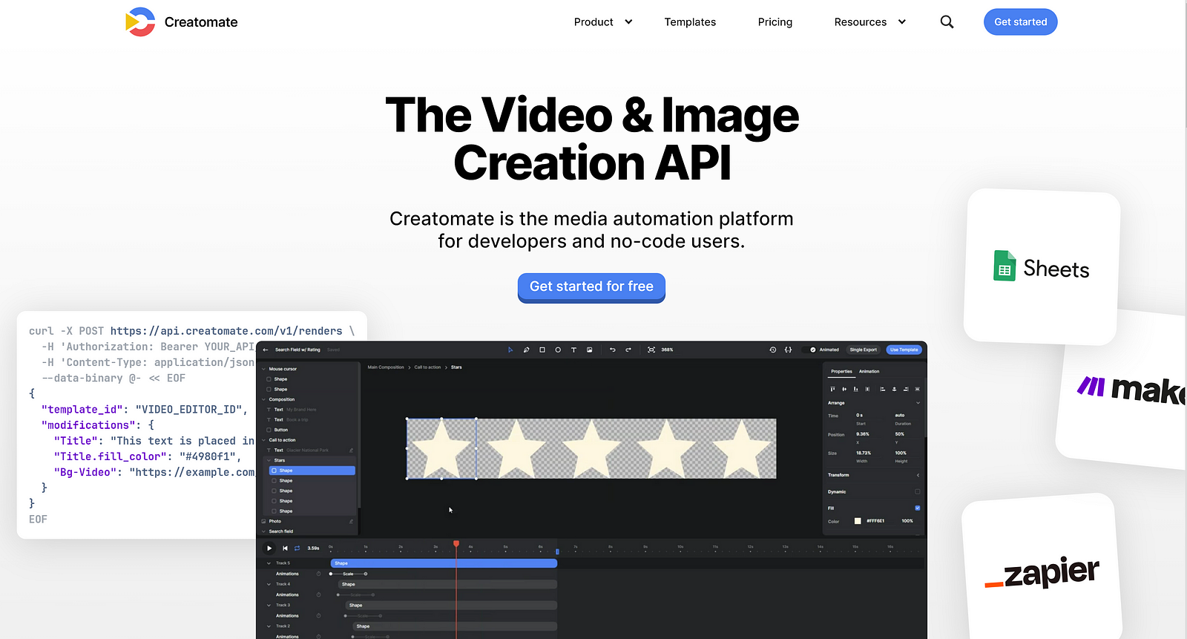The image size is (1187, 639).
Task: Click the Single Export button
Action: click(864, 350)
